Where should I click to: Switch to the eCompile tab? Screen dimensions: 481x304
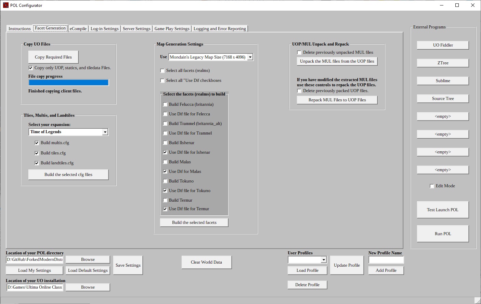(x=78, y=29)
